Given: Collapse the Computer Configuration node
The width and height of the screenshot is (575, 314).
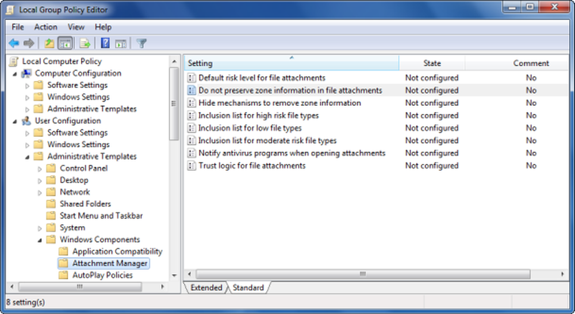Looking at the screenshot, I should tap(15, 74).
